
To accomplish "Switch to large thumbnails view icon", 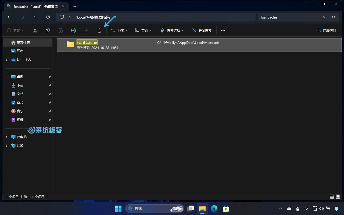I will tap(338, 197).
